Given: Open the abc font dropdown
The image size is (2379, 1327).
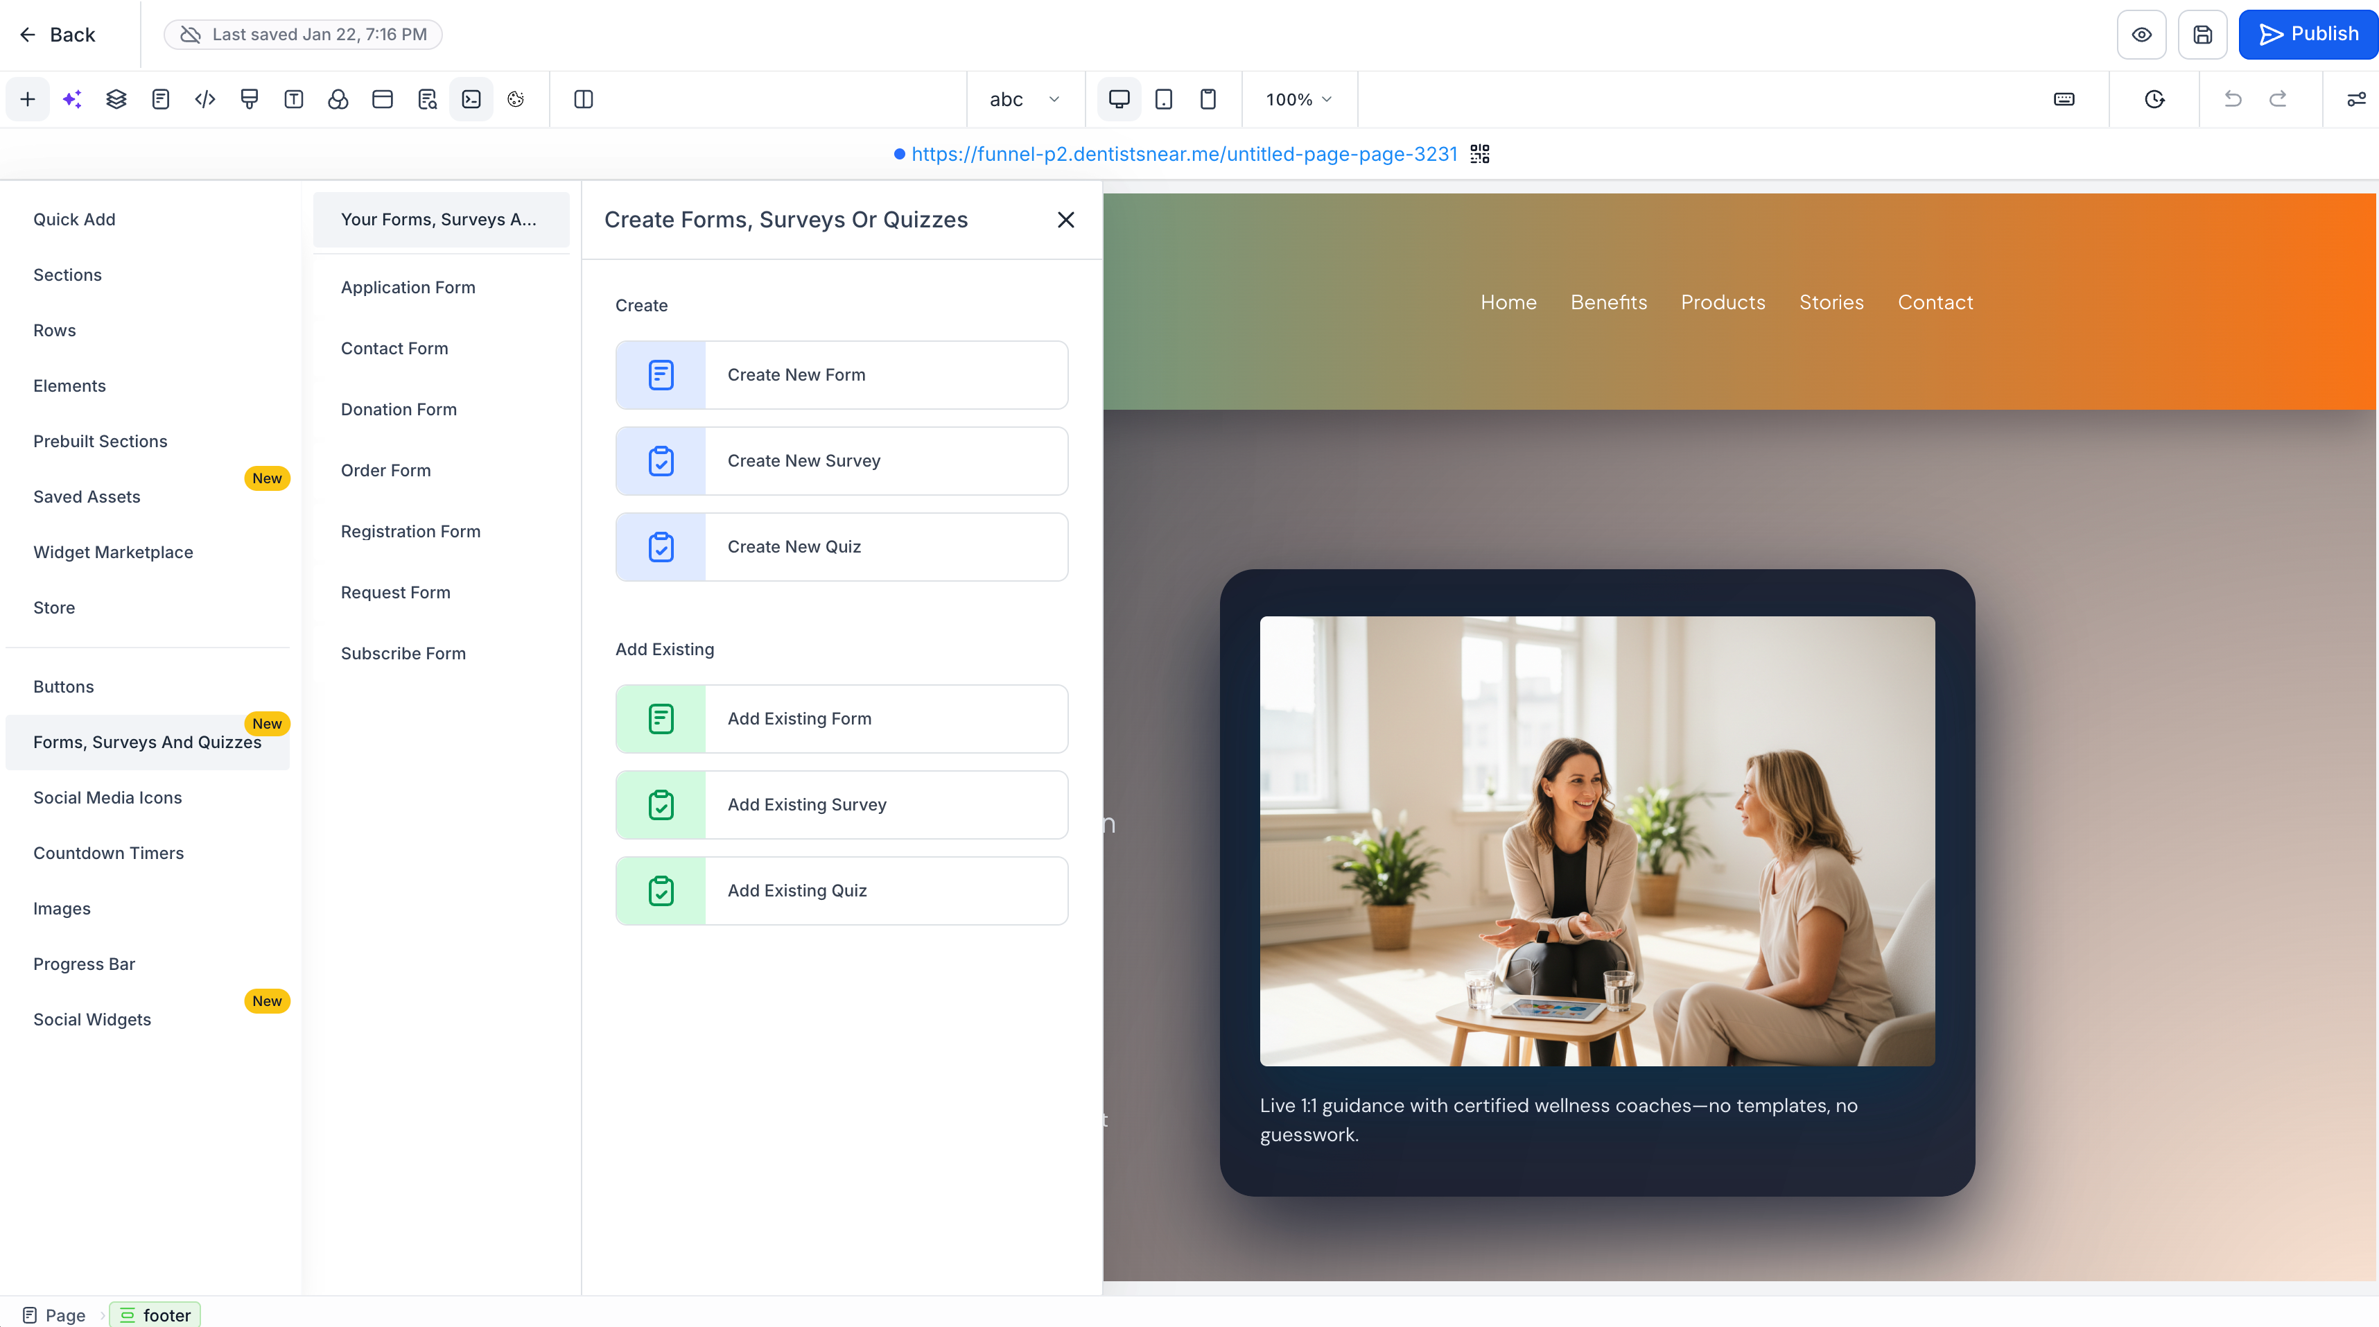Looking at the screenshot, I should tap(1025, 99).
